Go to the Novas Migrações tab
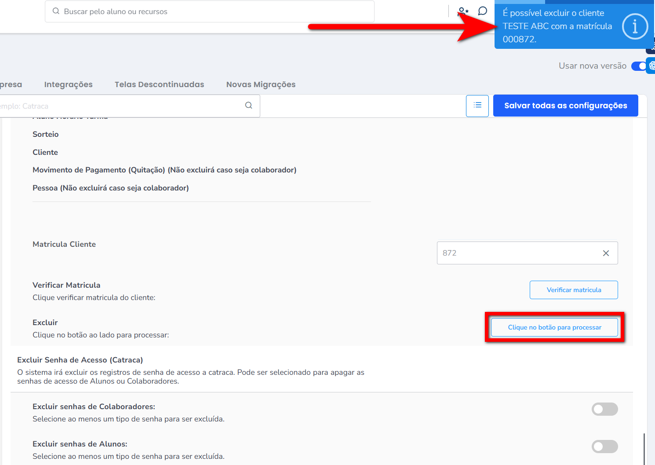This screenshot has height=465, width=655. 261,84
